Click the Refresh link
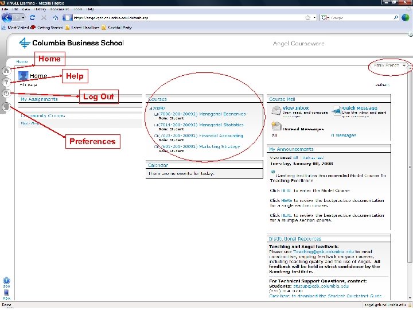The width and height of the screenshot is (413, 310). tap(382, 85)
